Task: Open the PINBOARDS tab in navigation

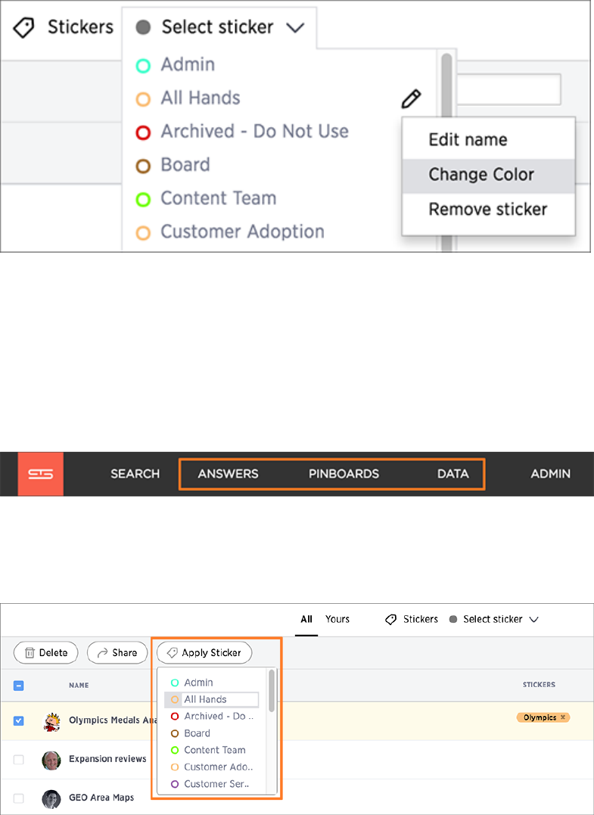Action: [344, 474]
